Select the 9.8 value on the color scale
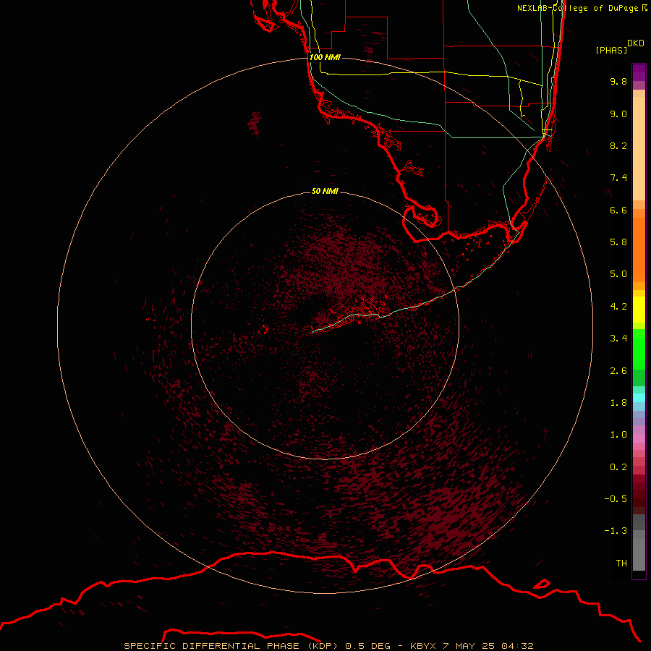This screenshot has height=651, width=651. [x=618, y=81]
